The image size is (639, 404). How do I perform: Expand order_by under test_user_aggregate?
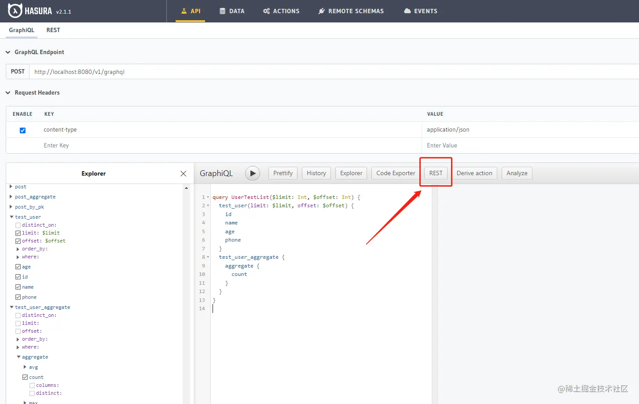(x=18, y=339)
